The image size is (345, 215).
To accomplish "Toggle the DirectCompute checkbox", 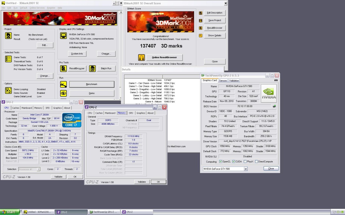I will 256,162.
